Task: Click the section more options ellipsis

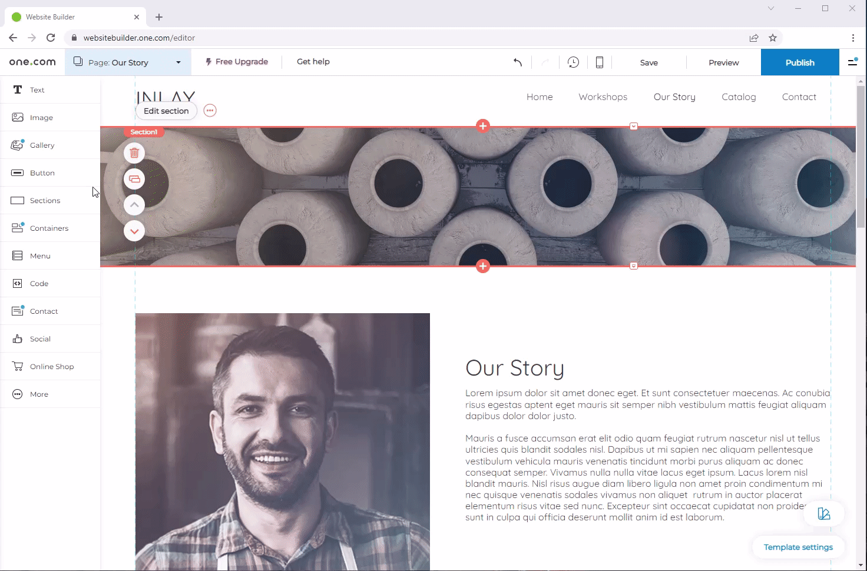Action: pos(210,111)
